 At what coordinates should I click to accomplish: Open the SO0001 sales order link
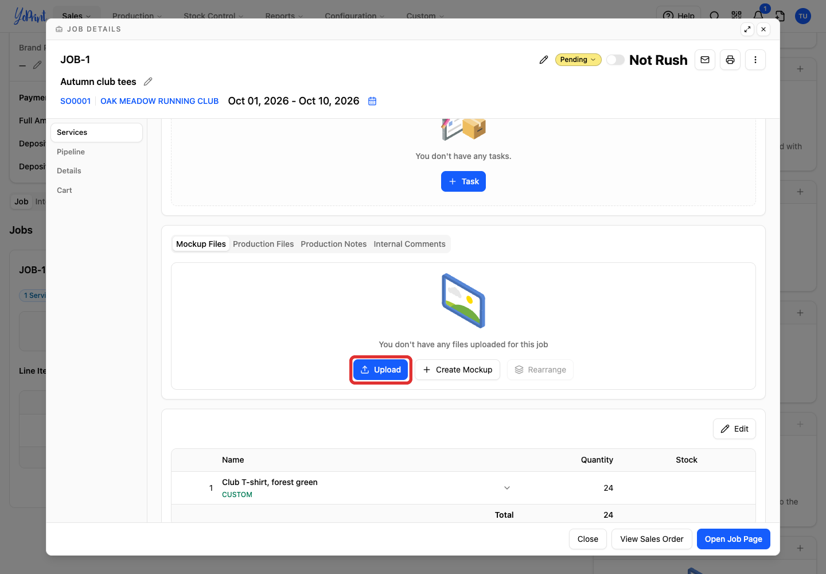tap(76, 101)
